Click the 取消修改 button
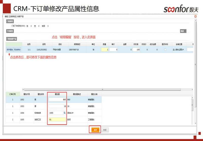The image size is (203, 141). click(18, 50)
